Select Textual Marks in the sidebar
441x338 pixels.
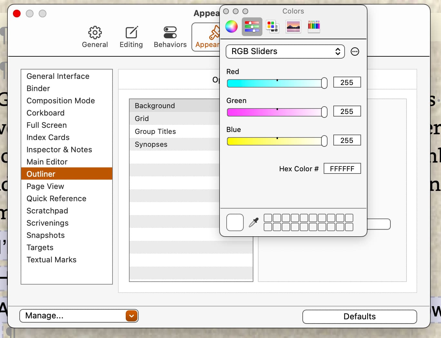point(67,260)
